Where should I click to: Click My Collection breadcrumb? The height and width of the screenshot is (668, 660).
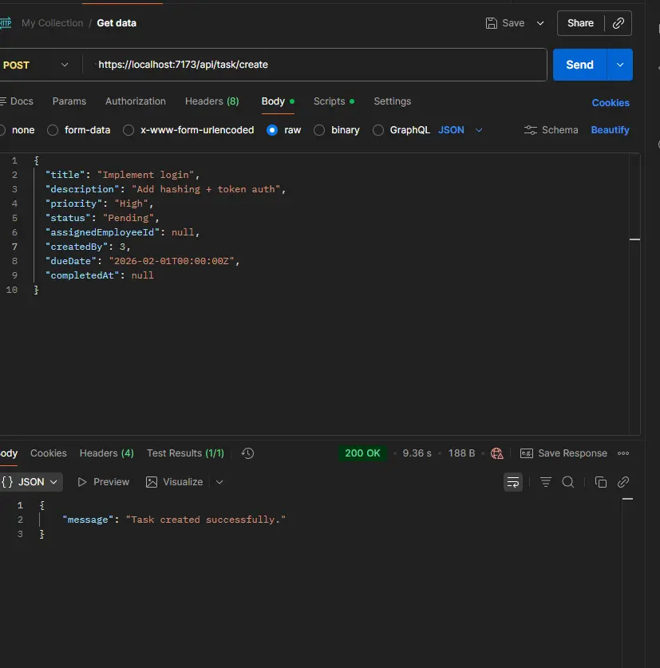(53, 23)
